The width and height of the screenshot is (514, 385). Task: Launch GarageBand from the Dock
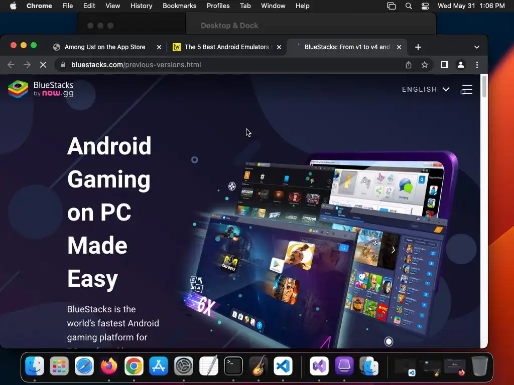[259, 366]
